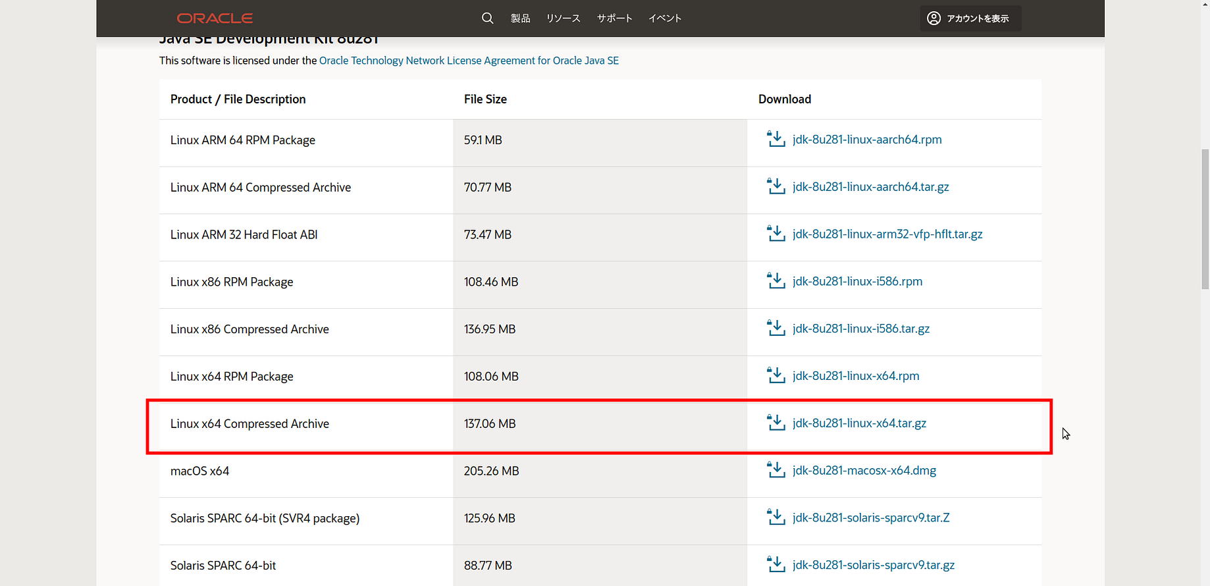Click the page vertical scrollbar thumb
Image resolution: width=1210 pixels, height=586 pixels.
point(1205,219)
